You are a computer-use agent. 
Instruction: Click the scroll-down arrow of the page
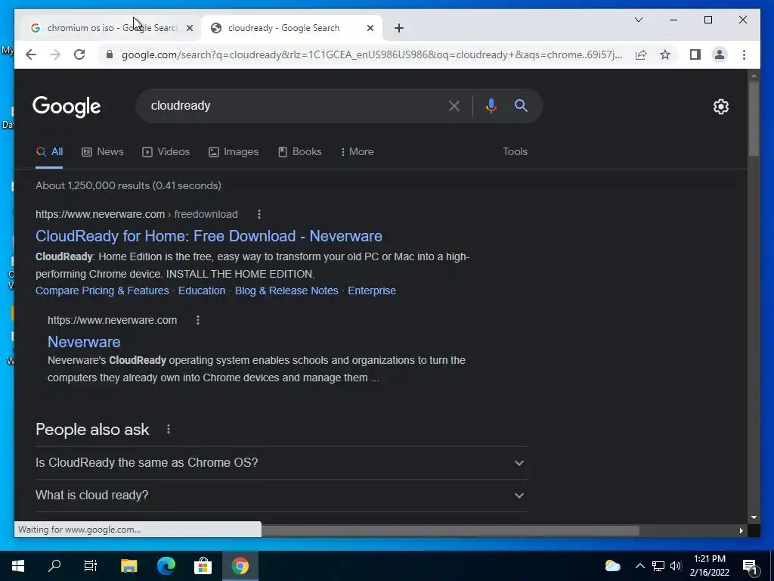[754, 517]
